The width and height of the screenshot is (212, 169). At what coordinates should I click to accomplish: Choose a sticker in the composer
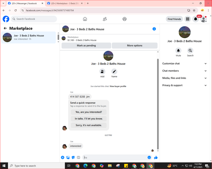(73, 158)
